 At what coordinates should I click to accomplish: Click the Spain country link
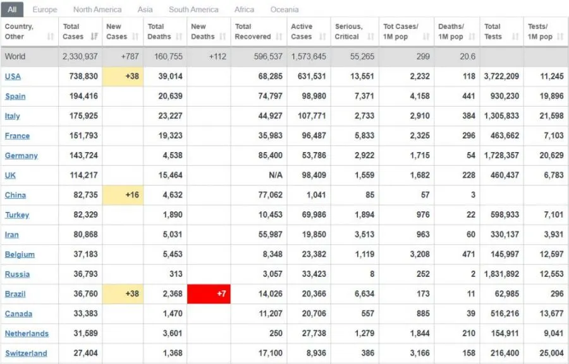click(15, 96)
